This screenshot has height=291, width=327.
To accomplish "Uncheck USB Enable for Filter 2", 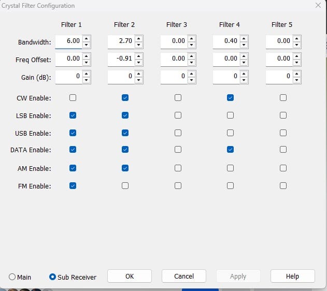I will 125,133.
